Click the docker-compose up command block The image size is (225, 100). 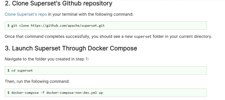point(106,93)
